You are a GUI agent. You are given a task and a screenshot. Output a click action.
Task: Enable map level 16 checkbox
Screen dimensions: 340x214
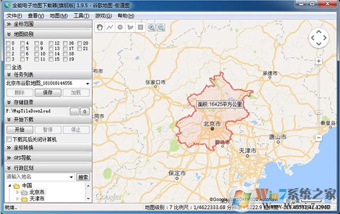tap(65, 43)
